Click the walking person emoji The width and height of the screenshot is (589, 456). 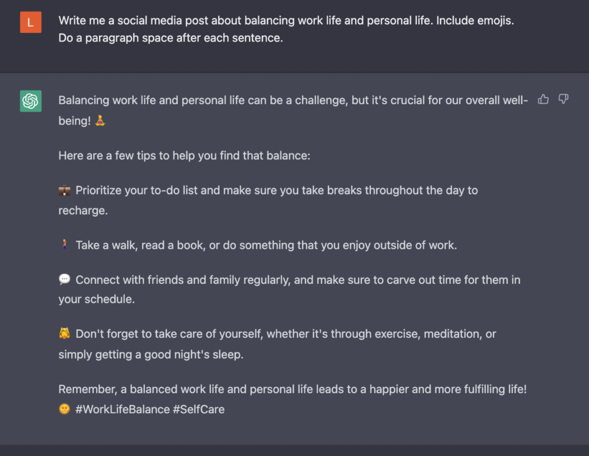pos(64,245)
